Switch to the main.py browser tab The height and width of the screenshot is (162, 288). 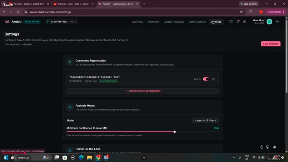pyautogui.click(x=73, y=4)
